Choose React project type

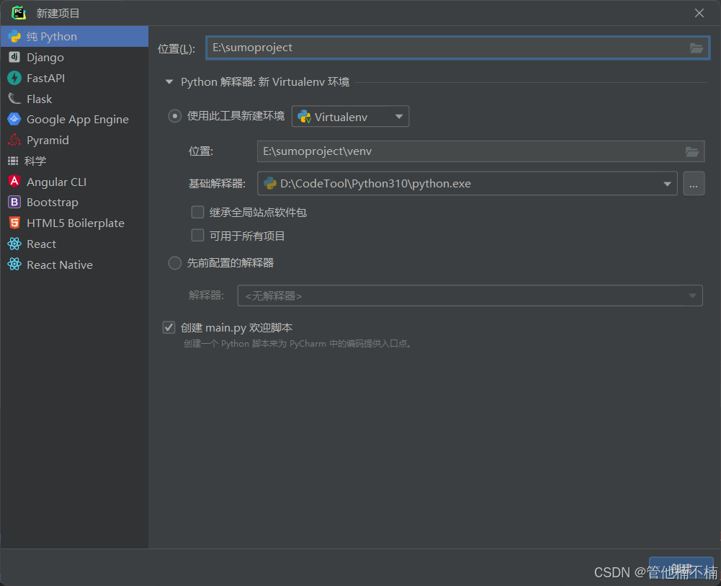[x=74, y=244]
